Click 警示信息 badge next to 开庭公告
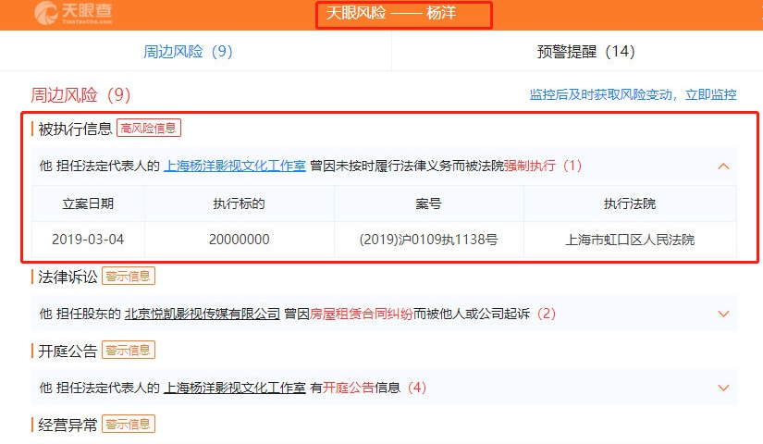763x444 pixels. pyautogui.click(x=129, y=350)
